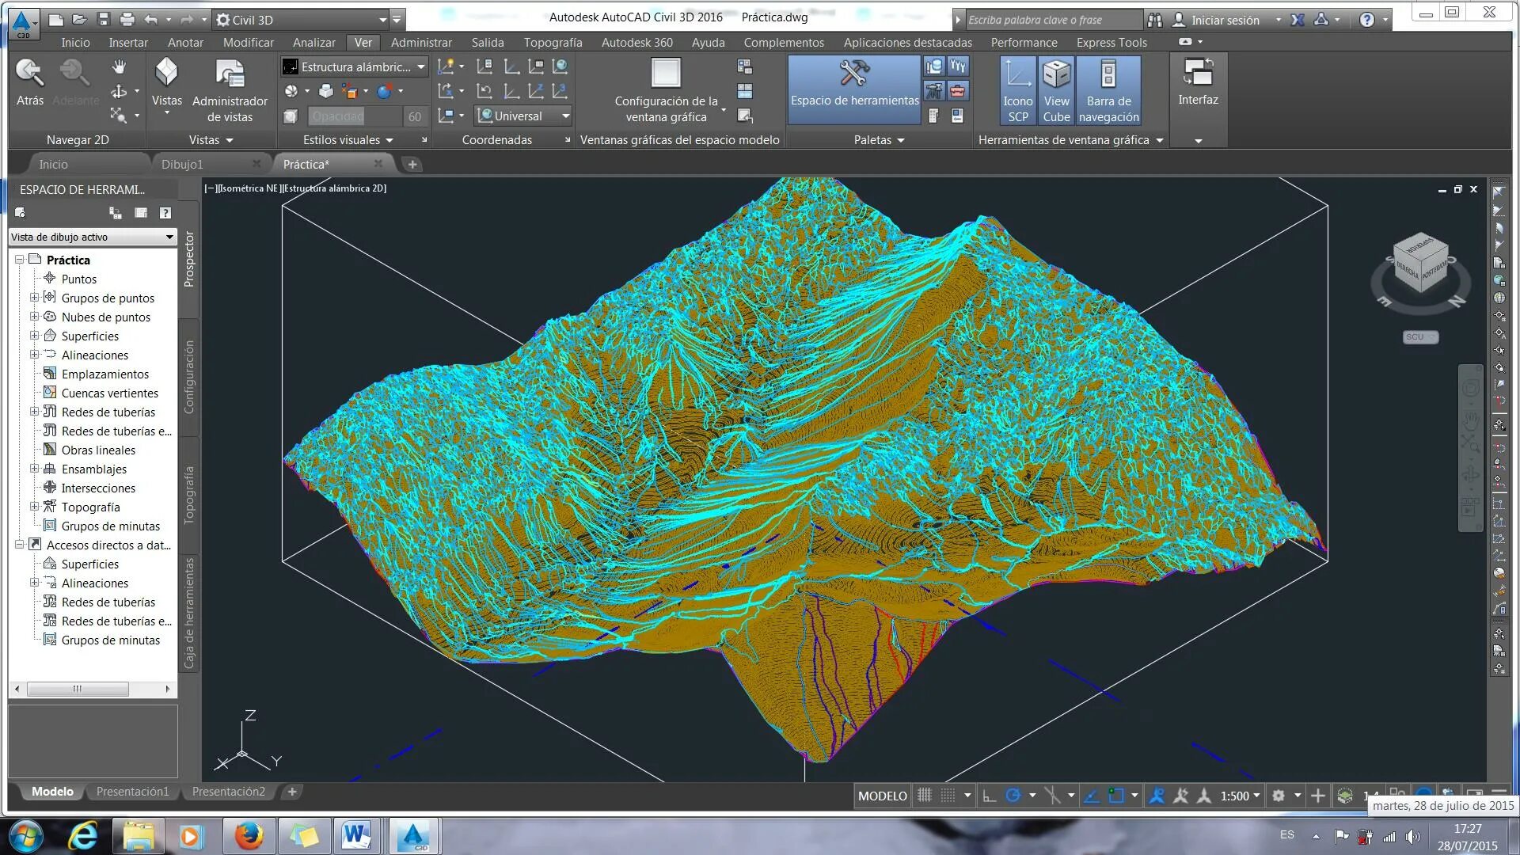Click Espacio de herramientas palette button
Image resolution: width=1520 pixels, height=855 pixels.
coord(854,85)
